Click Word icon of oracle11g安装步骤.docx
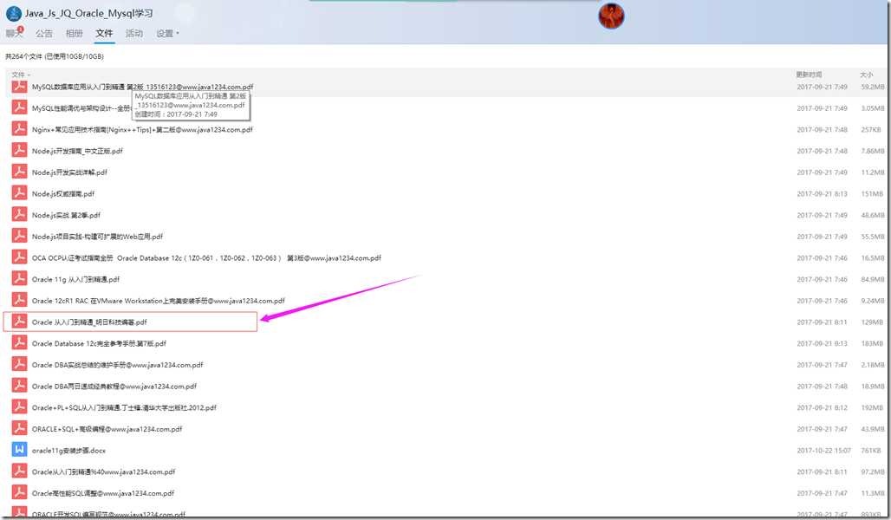Viewport: 891px width, 520px height. (x=19, y=450)
